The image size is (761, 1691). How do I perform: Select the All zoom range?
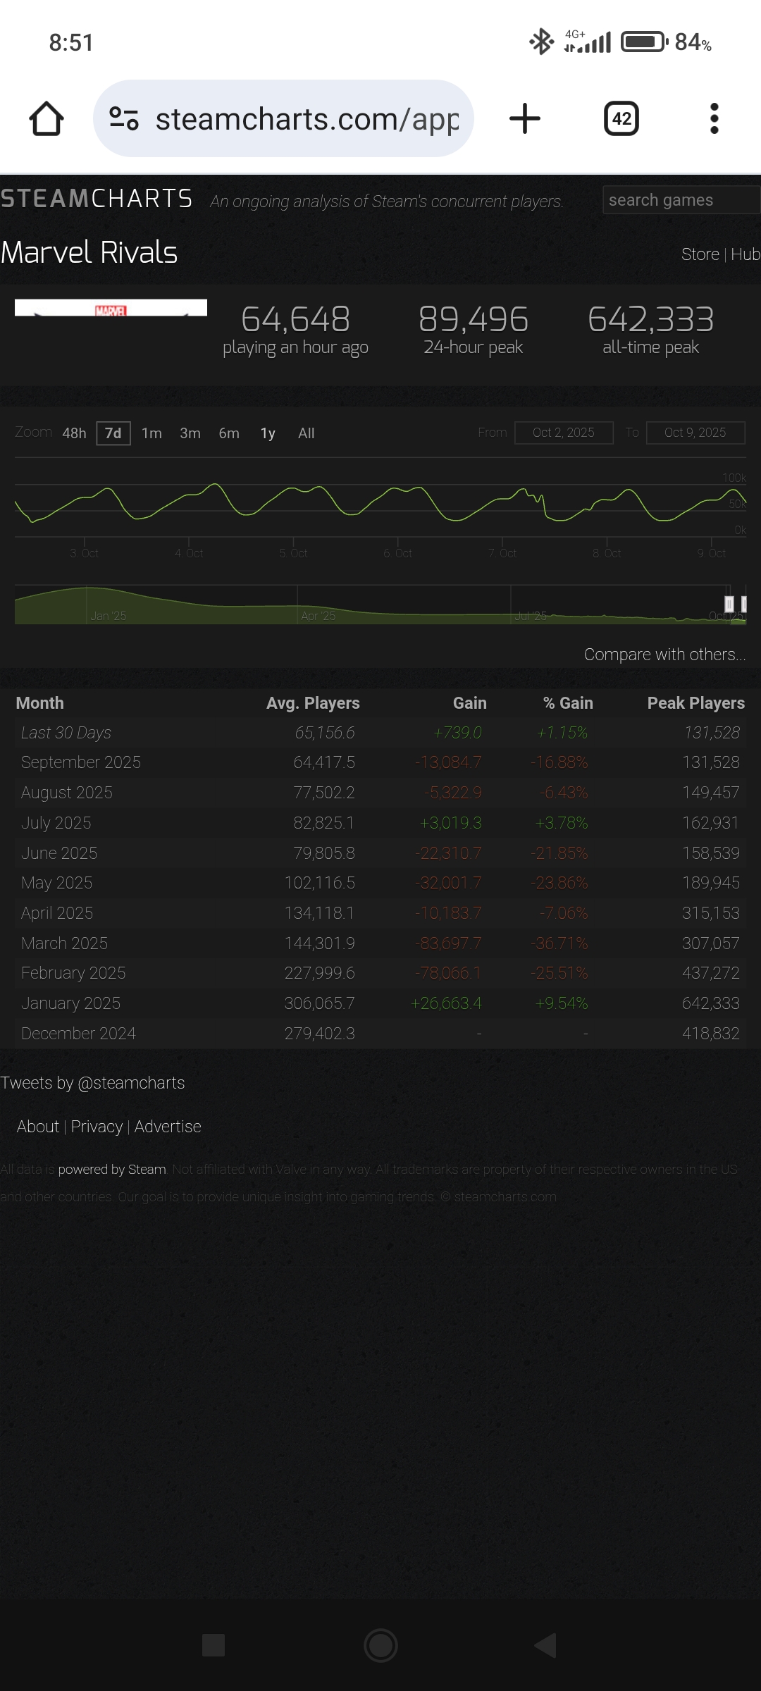306,433
